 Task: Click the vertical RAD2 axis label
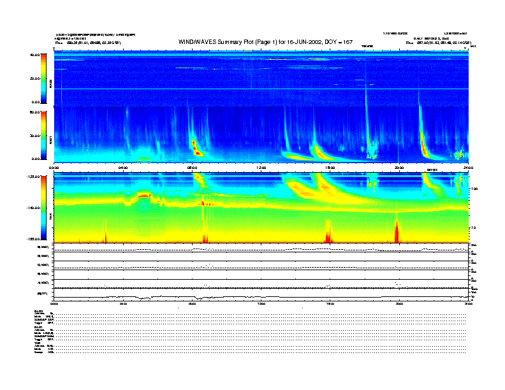pyautogui.click(x=51, y=83)
